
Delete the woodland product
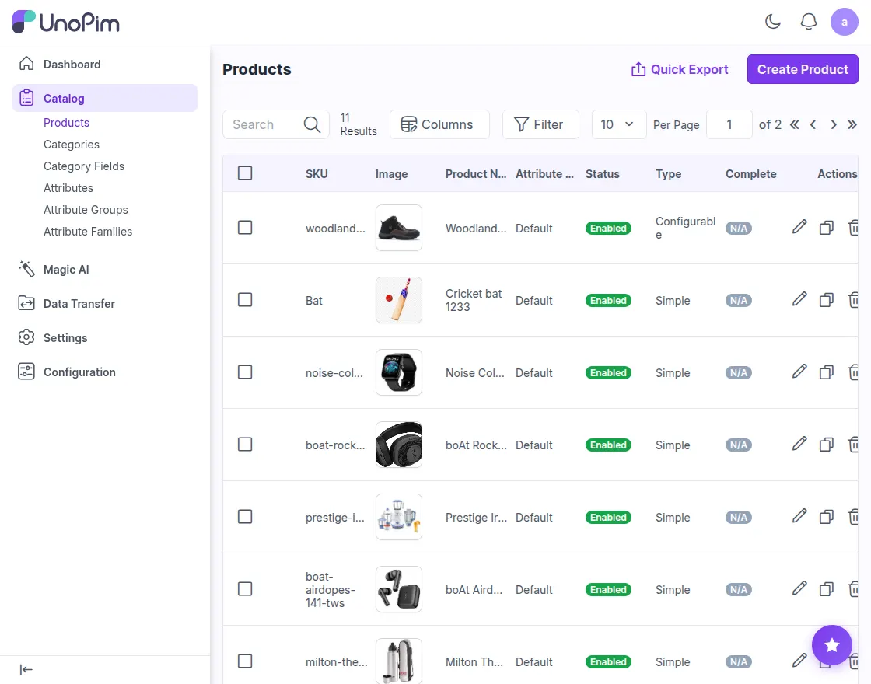point(853,228)
